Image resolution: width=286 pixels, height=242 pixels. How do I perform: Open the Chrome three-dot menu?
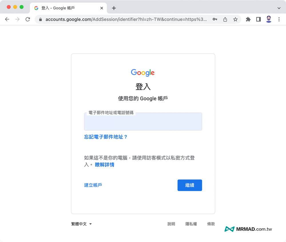(x=279, y=19)
